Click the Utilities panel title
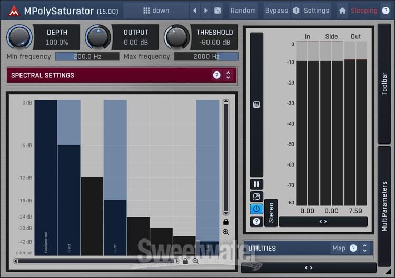The height and width of the screenshot is (278, 395). click(x=262, y=249)
